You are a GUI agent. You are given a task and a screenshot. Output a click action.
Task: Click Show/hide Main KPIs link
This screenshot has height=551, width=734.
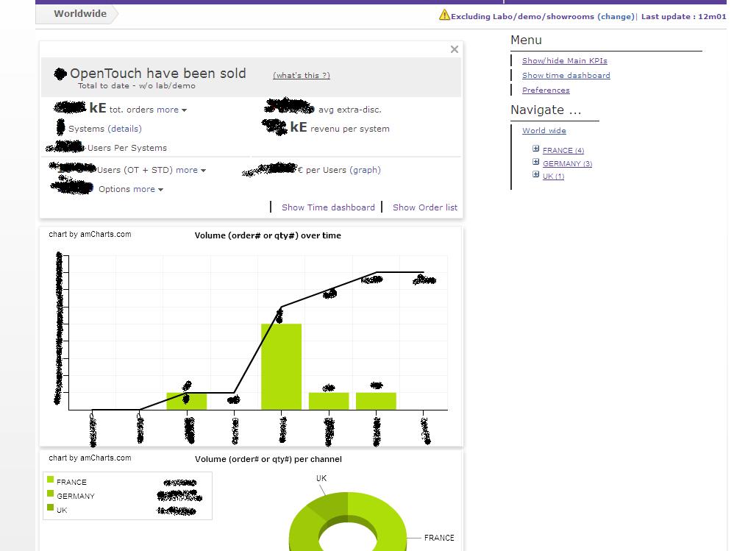coord(565,61)
